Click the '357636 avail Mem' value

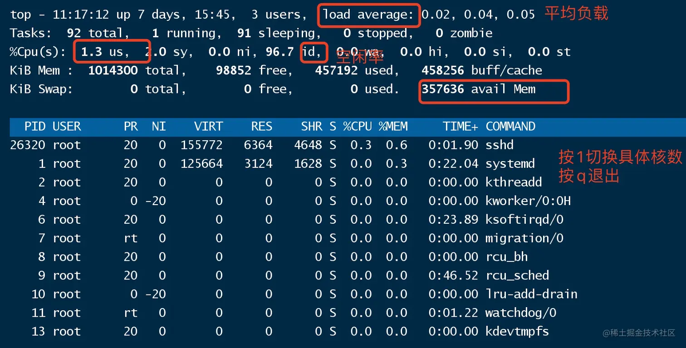pos(479,89)
